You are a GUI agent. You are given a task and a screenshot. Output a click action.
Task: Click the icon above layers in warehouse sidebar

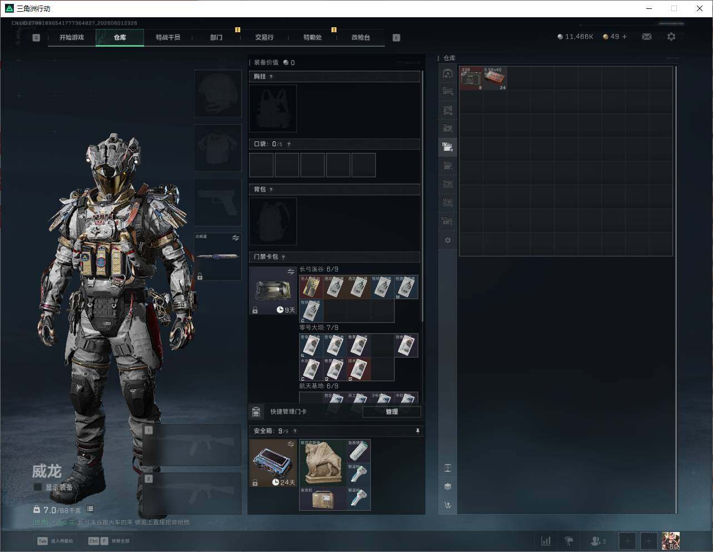tap(448, 468)
